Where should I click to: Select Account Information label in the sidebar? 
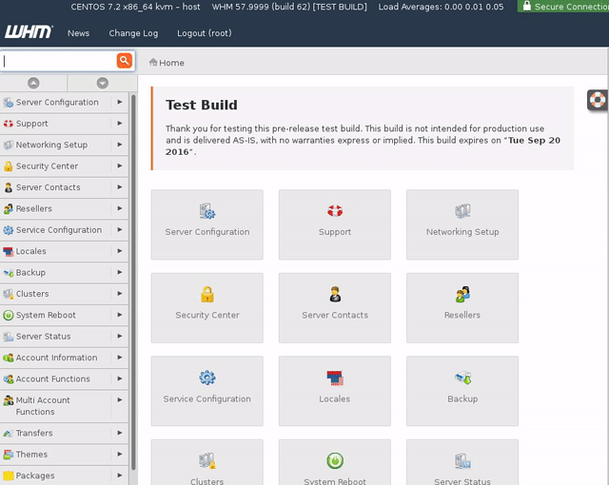coord(57,358)
